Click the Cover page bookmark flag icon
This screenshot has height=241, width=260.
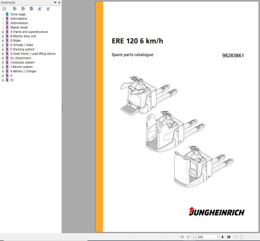[x=7, y=14]
